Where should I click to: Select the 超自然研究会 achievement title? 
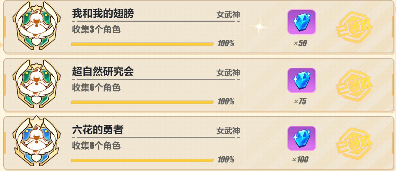[x=103, y=72]
